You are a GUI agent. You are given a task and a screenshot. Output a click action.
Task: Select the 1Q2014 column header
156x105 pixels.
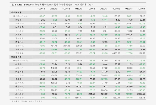point(141,9)
